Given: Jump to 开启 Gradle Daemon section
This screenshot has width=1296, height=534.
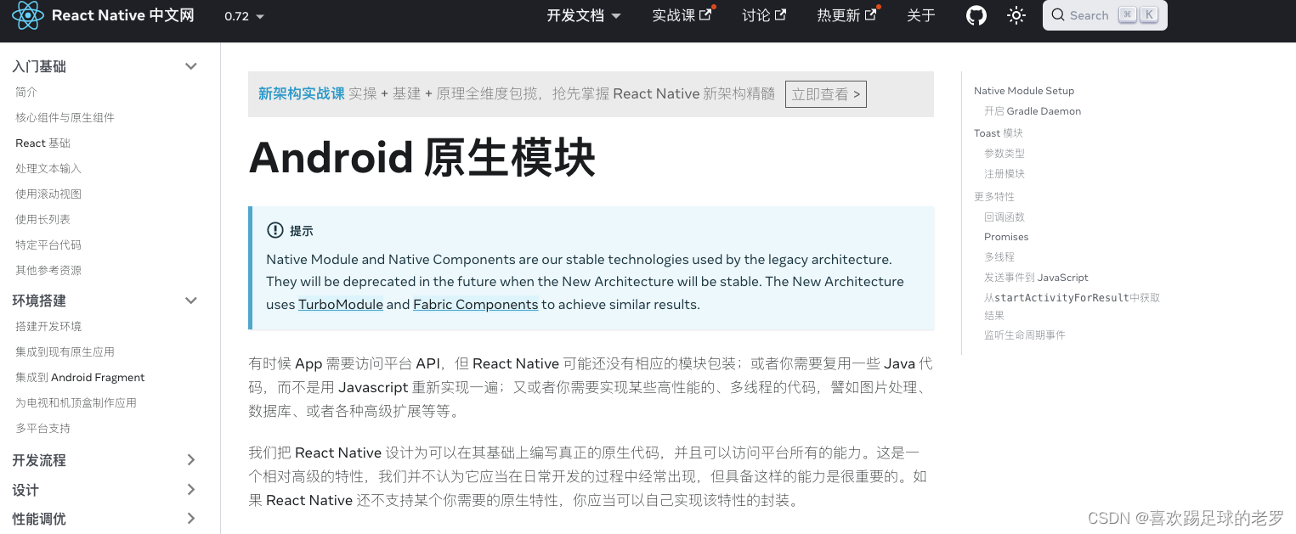Looking at the screenshot, I should pos(1033,111).
